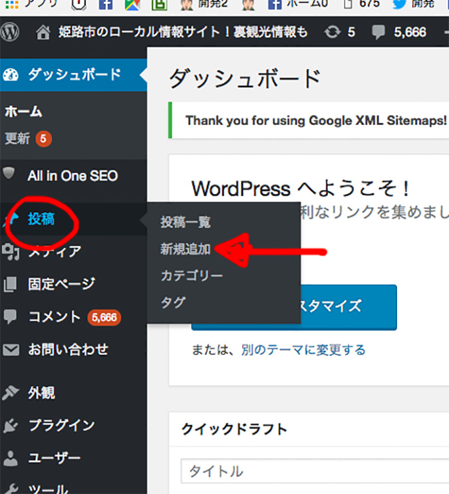The width and height of the screenshot is (449, 494).
Task: Click the プラグイン plug icon
Action: [11, 425]
